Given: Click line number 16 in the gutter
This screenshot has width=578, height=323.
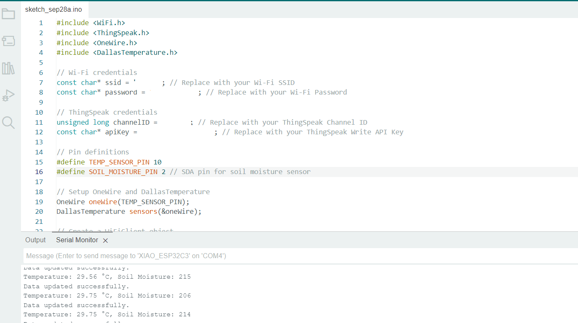Looking at the screenshot, I should pyautogui.click(x=39, y=172).
